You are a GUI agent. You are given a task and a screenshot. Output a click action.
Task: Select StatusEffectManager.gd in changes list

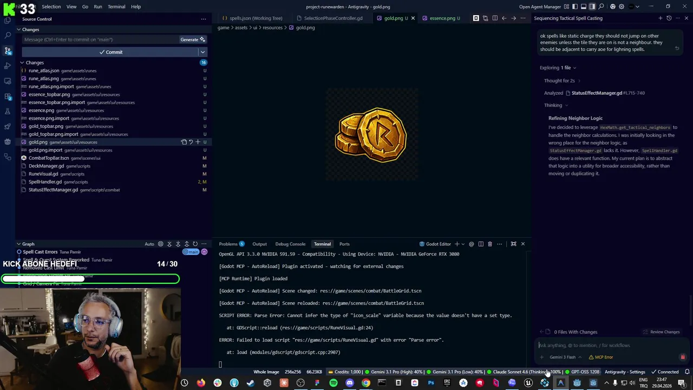(114, 190)
